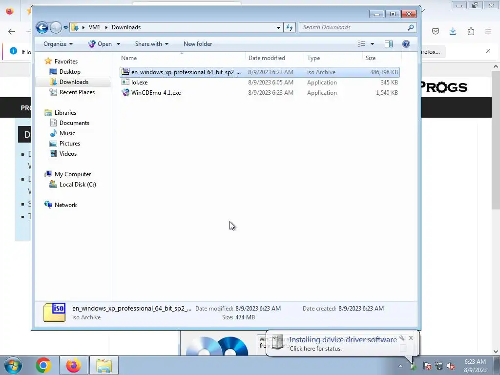Change your view icon button

[x=362, y=44]
